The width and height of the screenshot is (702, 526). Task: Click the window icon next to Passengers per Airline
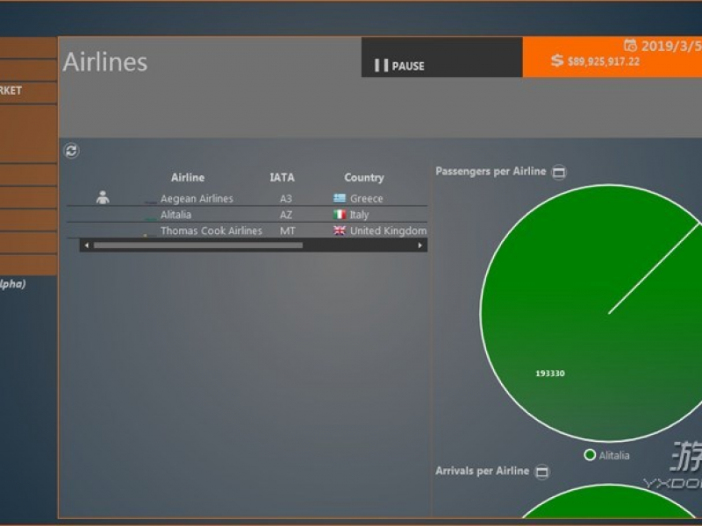point(559,172)
